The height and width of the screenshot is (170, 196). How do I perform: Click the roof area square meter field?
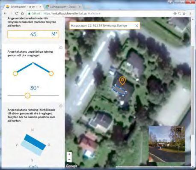pyautogui.click(x=33, y=34)
